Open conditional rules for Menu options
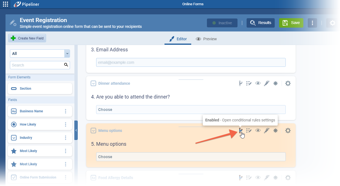340x186 pixels. pos(241,131)
